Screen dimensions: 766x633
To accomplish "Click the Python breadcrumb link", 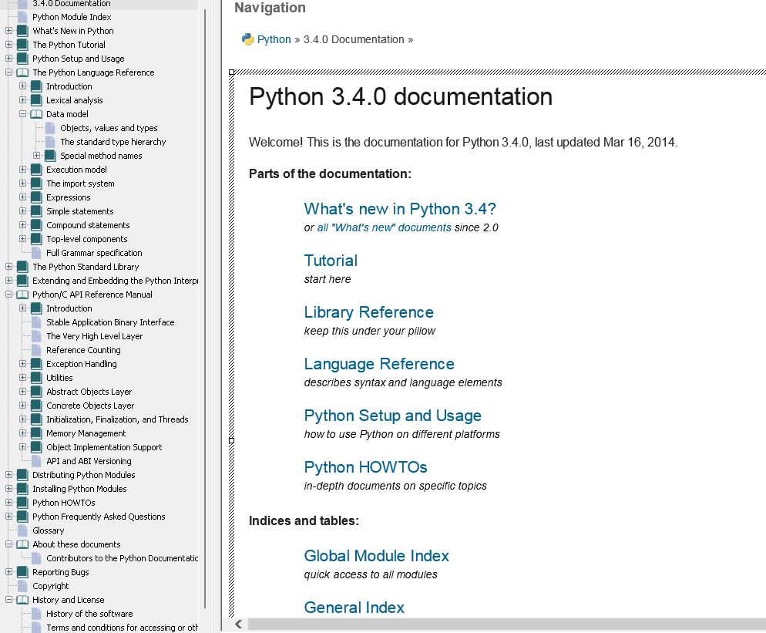I will tap(274, 39).
